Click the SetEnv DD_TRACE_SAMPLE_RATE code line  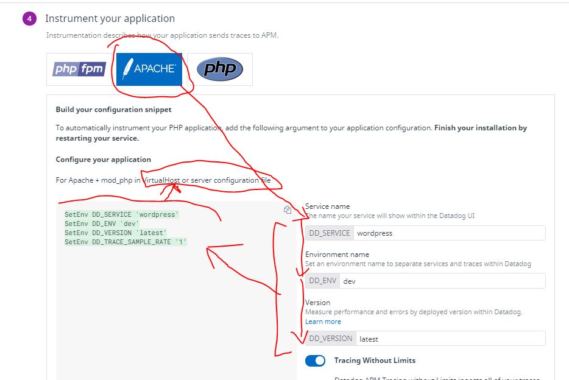pyautogui.click(x=125, y=242)
